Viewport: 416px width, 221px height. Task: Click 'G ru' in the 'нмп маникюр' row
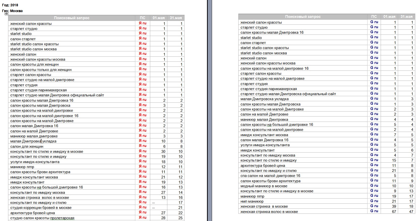pos(374,201)
